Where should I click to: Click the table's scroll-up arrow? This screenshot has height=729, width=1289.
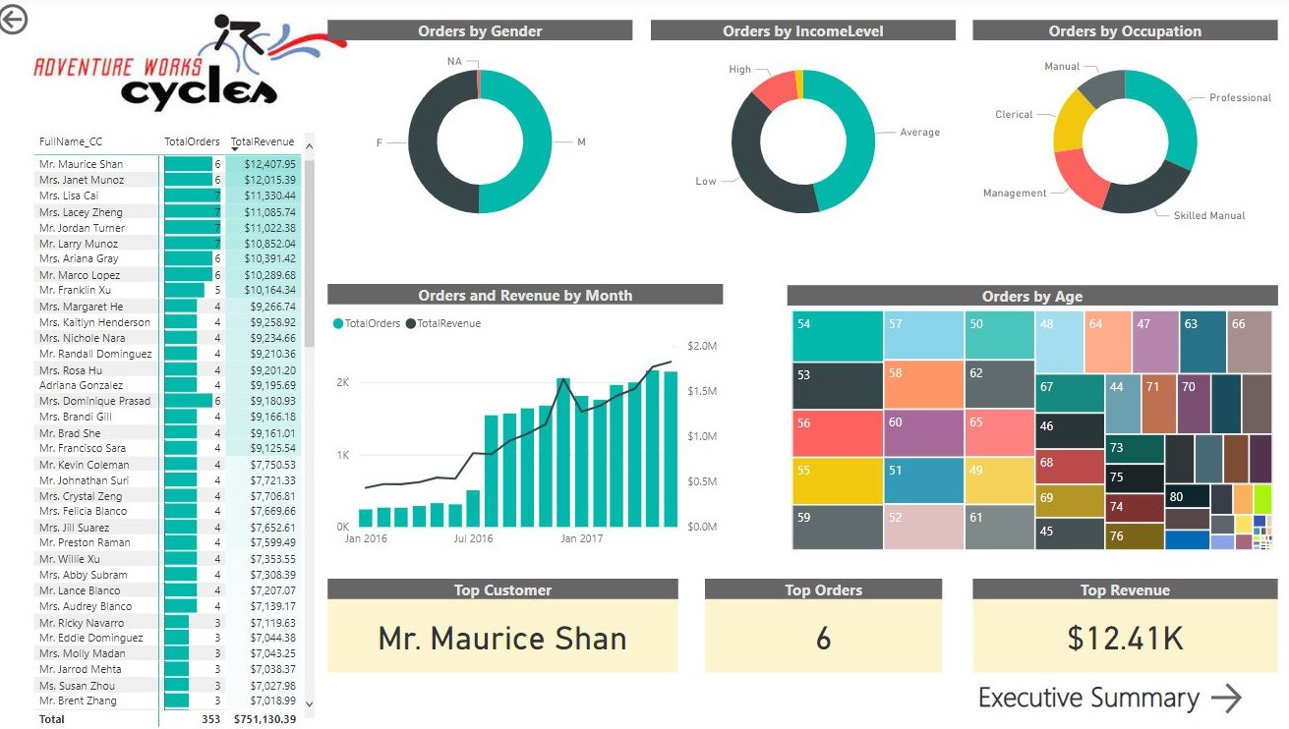(x=310, y=146)
